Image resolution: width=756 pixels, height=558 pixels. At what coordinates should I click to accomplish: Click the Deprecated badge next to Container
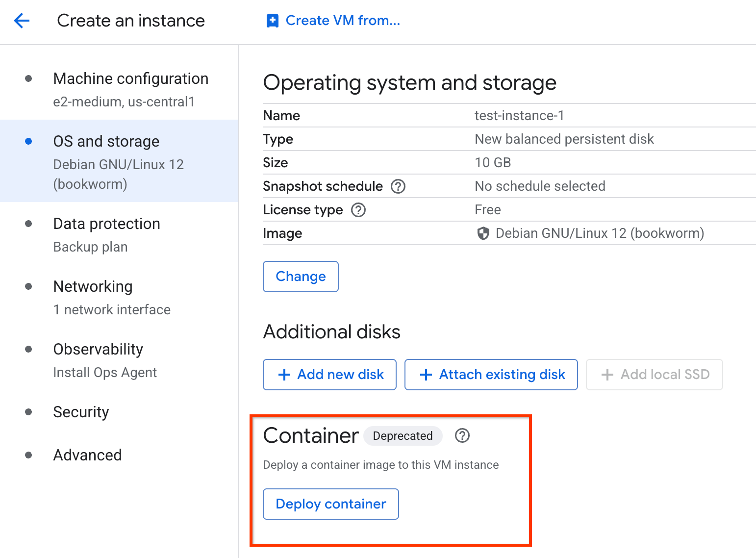403,435
